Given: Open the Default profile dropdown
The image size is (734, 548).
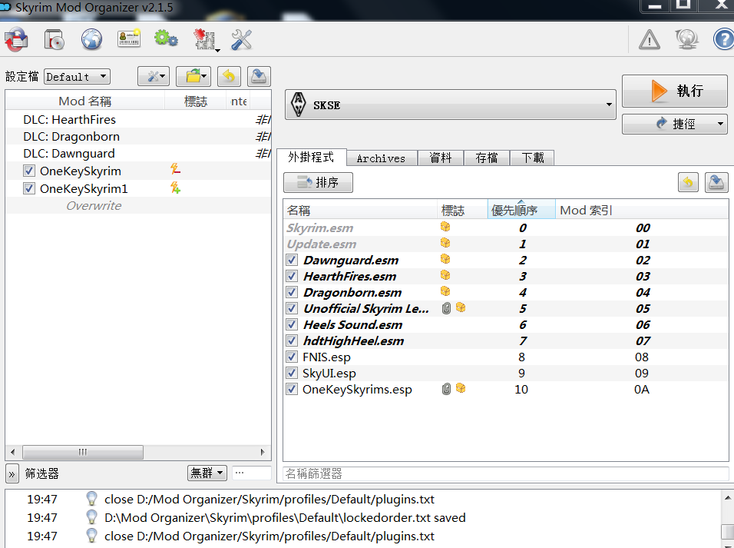Looking at the screenshot, I should tap(78, 76).
